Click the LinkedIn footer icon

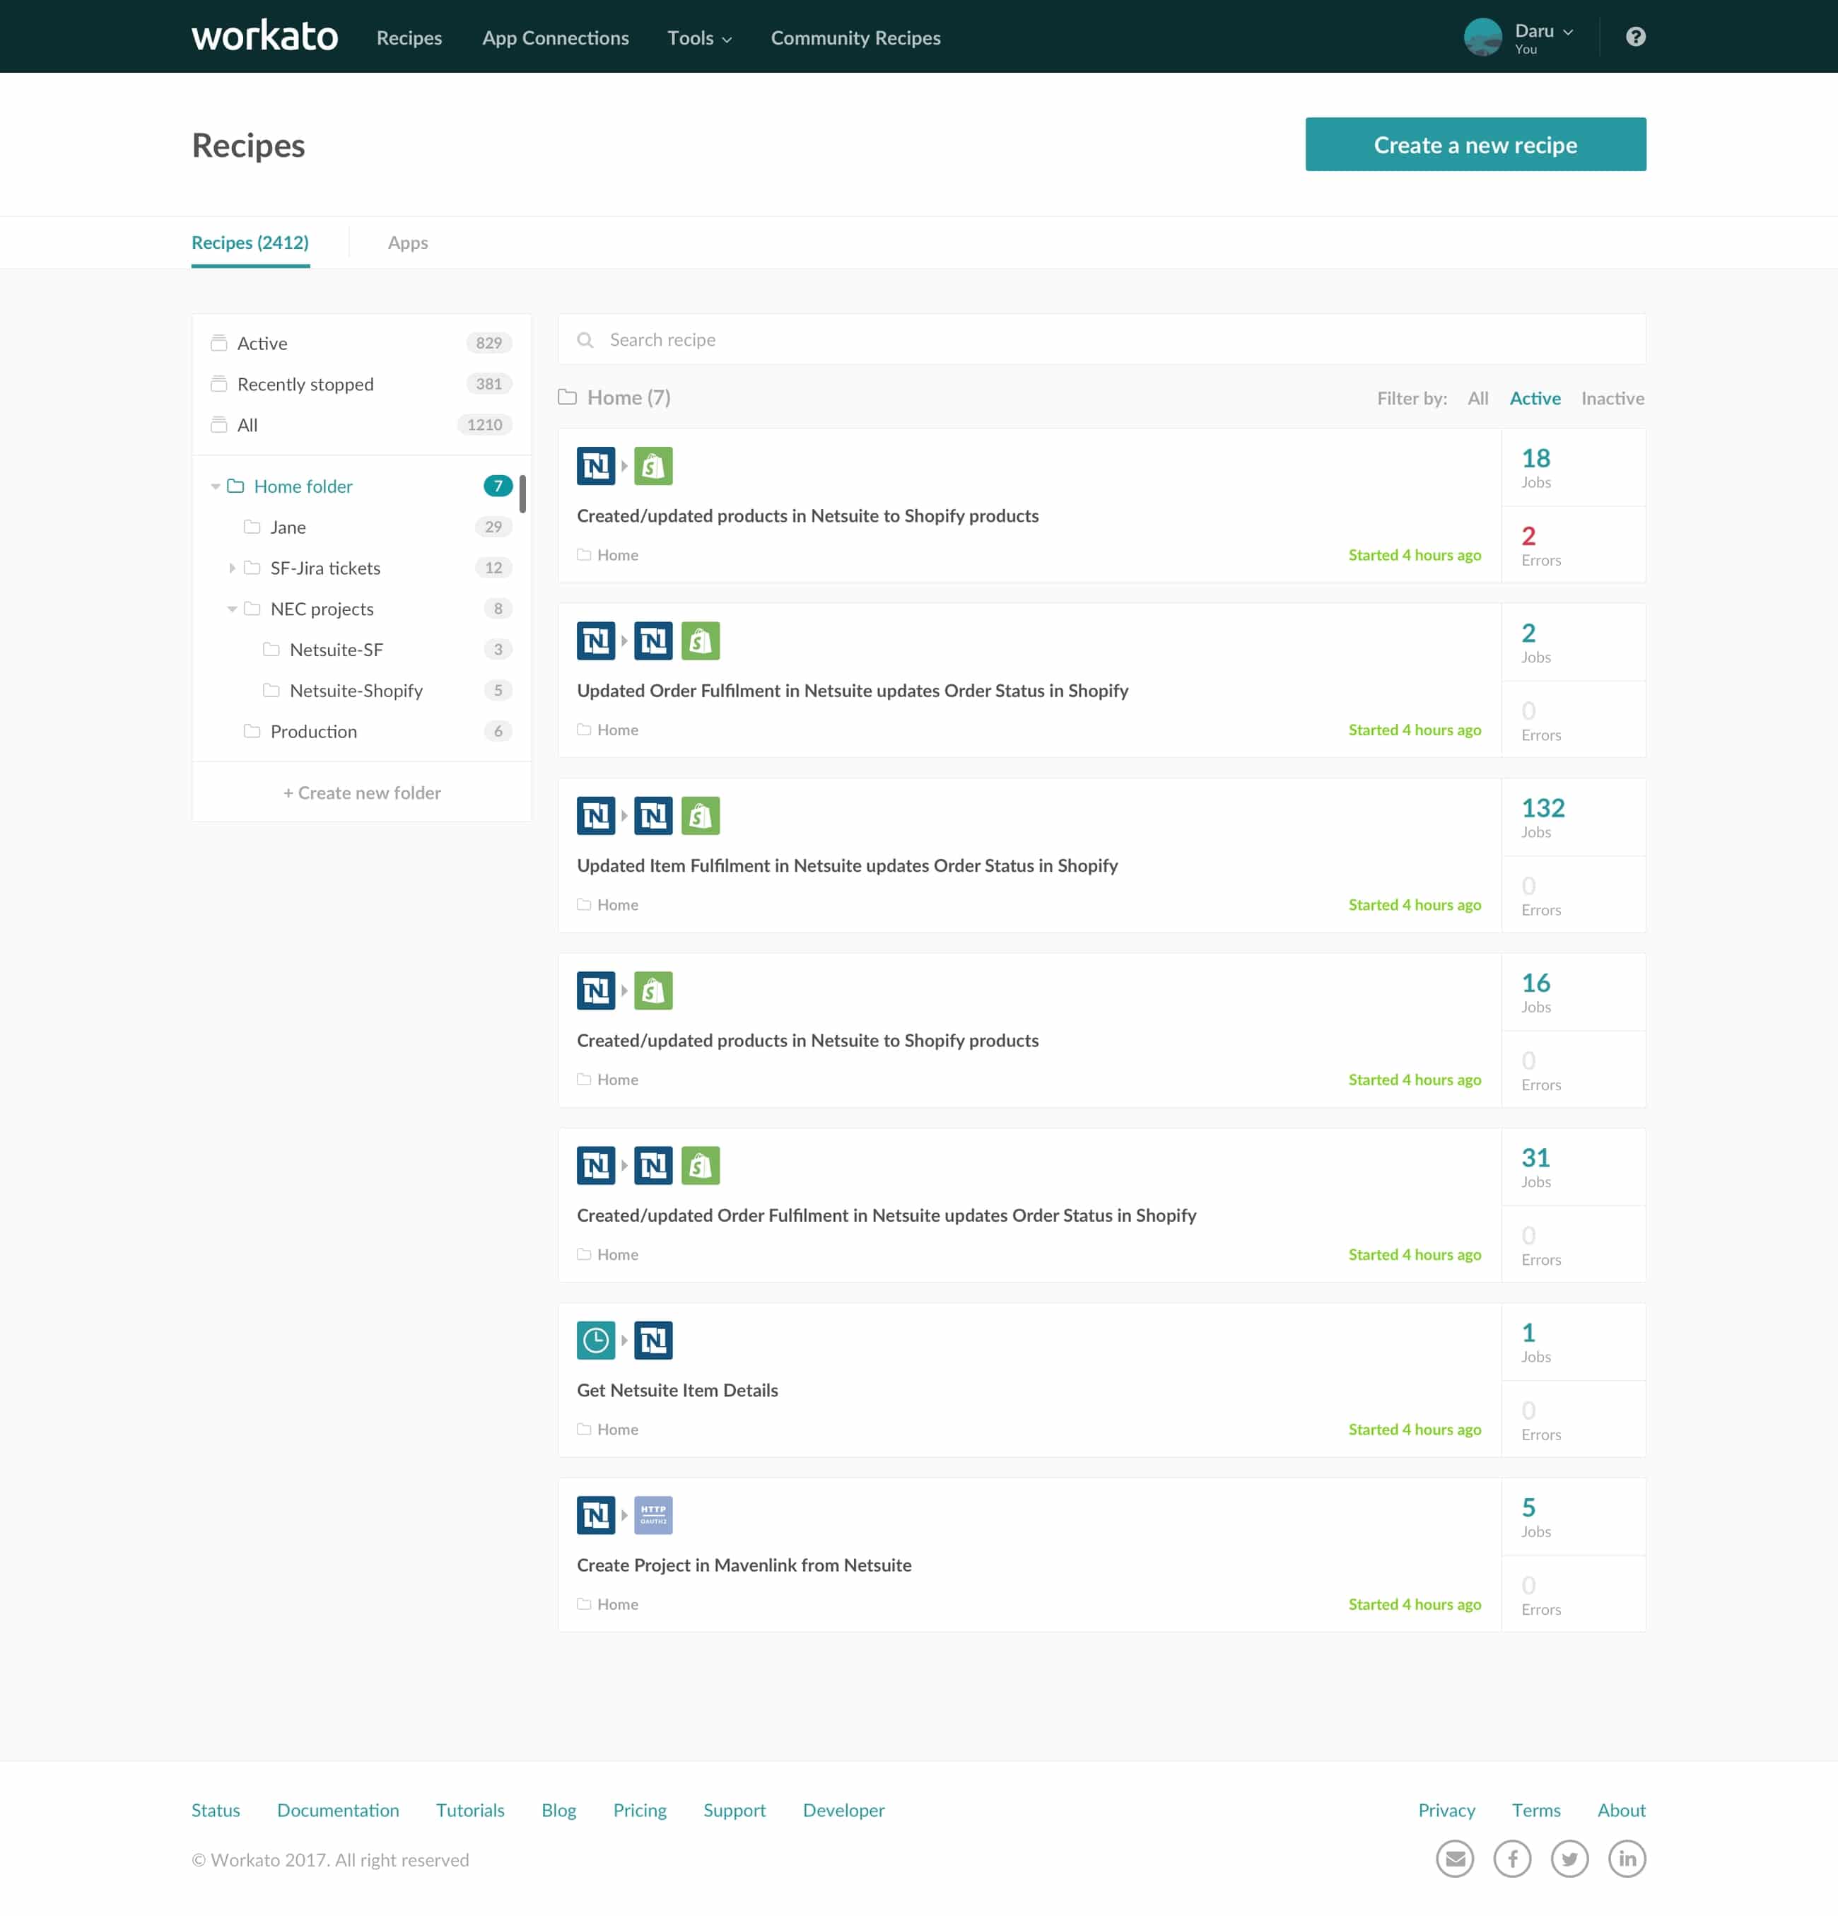pos(1627,1858)
